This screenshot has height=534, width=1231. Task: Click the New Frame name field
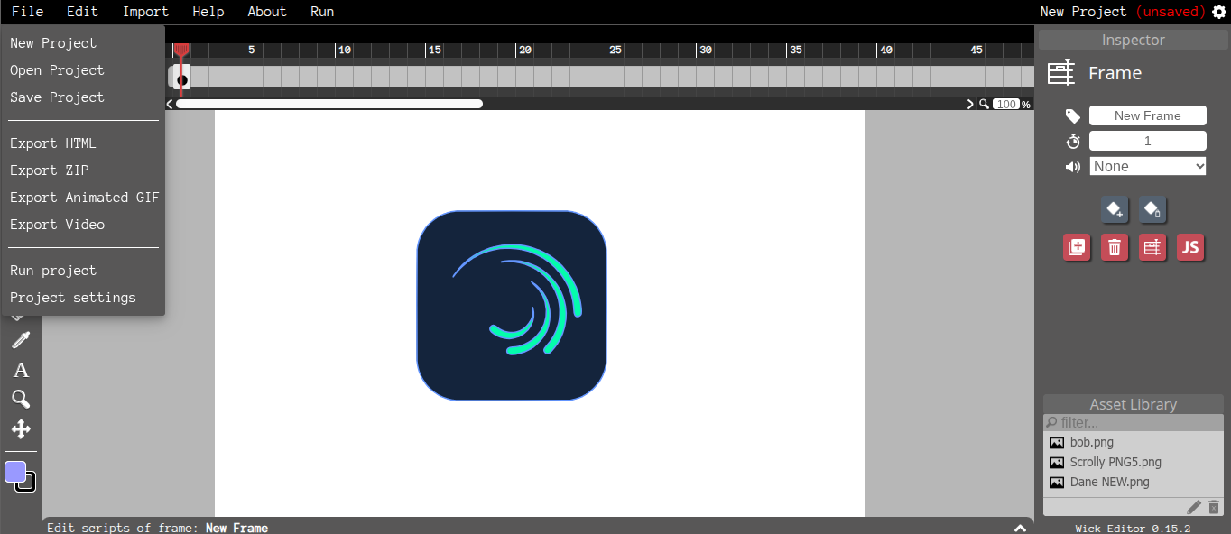tap(1148, 115)
